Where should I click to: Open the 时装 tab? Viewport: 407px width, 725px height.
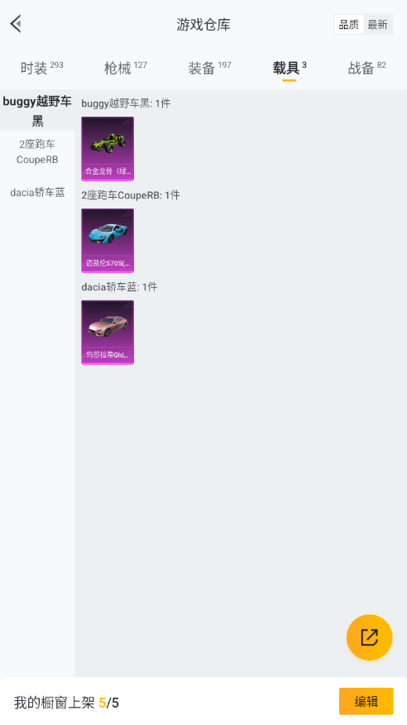click(x=41, y=68)
